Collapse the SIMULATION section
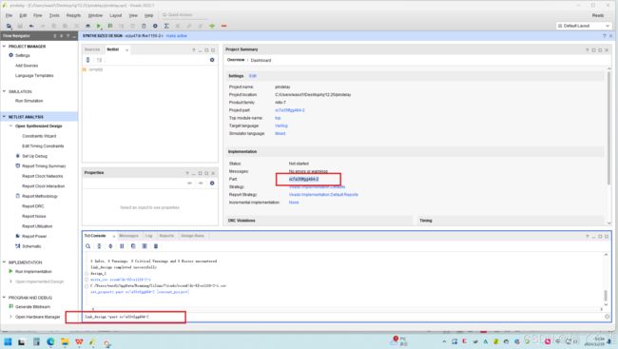 click(x=5, y=91)
